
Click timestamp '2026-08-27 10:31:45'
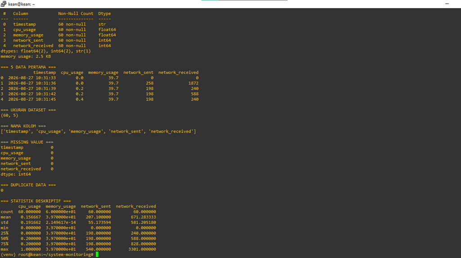(x=32, y=99)
